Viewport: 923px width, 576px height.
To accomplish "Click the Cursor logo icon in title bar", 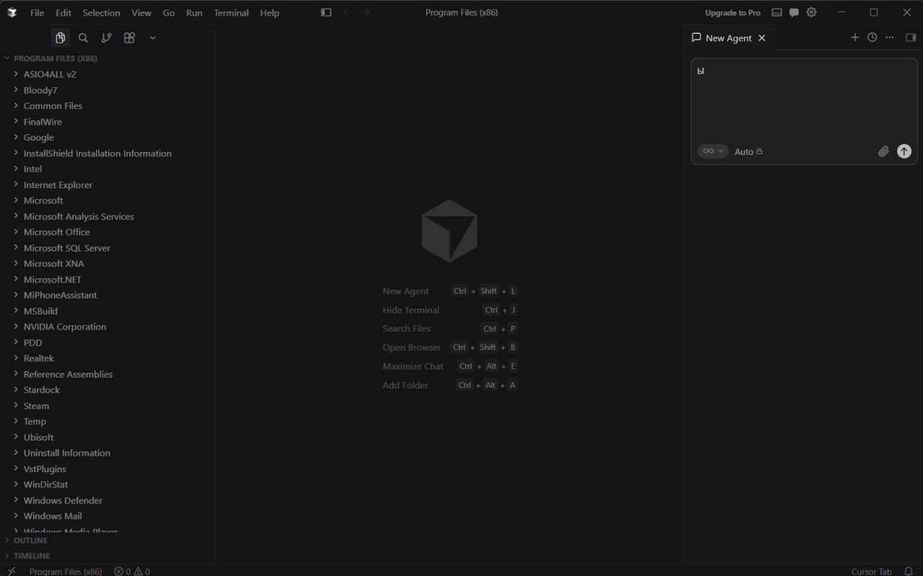I will click(12, 12).
